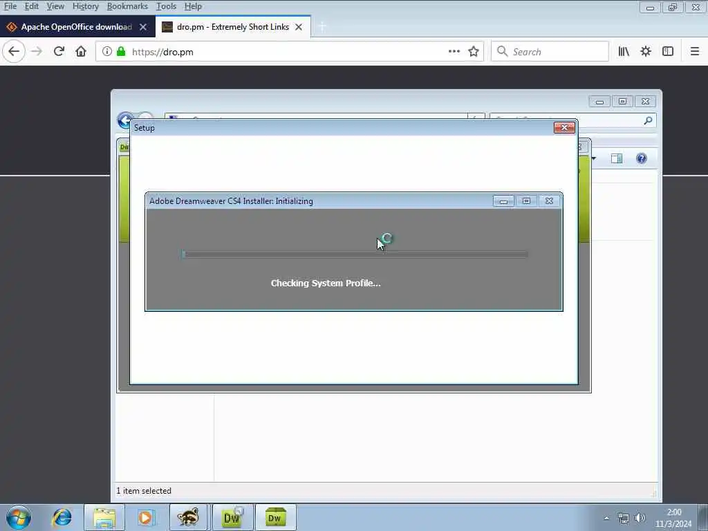Open the Firefox hamburger menu
This screenshot has width=708, height=531.
click(x=694, y=51)
